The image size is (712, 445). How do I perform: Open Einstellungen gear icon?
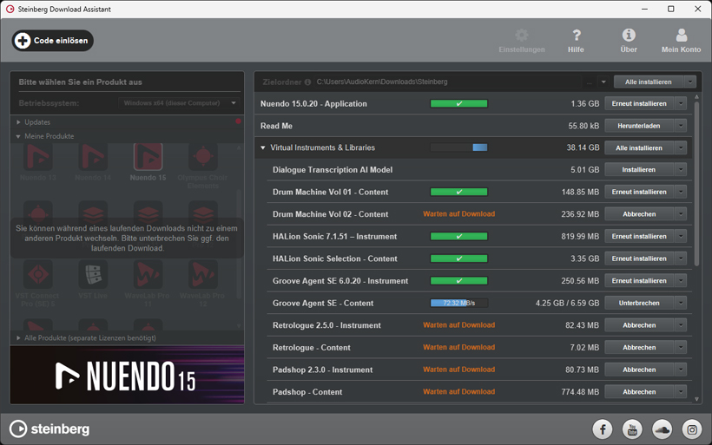[x=522, y=36]
